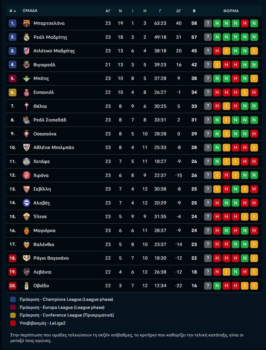Click the Villarreal yellow crest icon
The width and height of the screenshot is (266, 350).
pos(26,65)
